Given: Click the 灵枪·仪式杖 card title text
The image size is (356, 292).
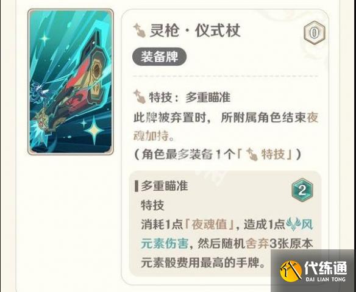Looking at the screenshot, I should point(195,30).
